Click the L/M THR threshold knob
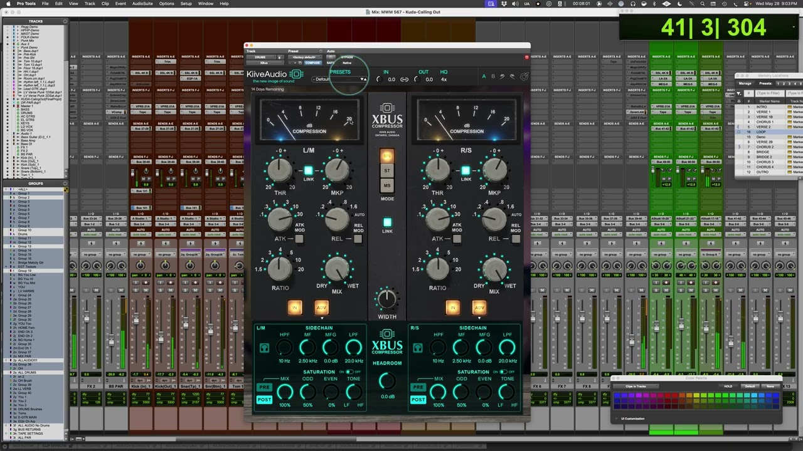803x451 pixels. coord(280,170)
